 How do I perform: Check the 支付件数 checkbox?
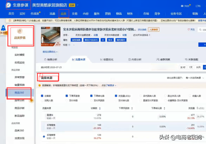[x=66, y=100]
